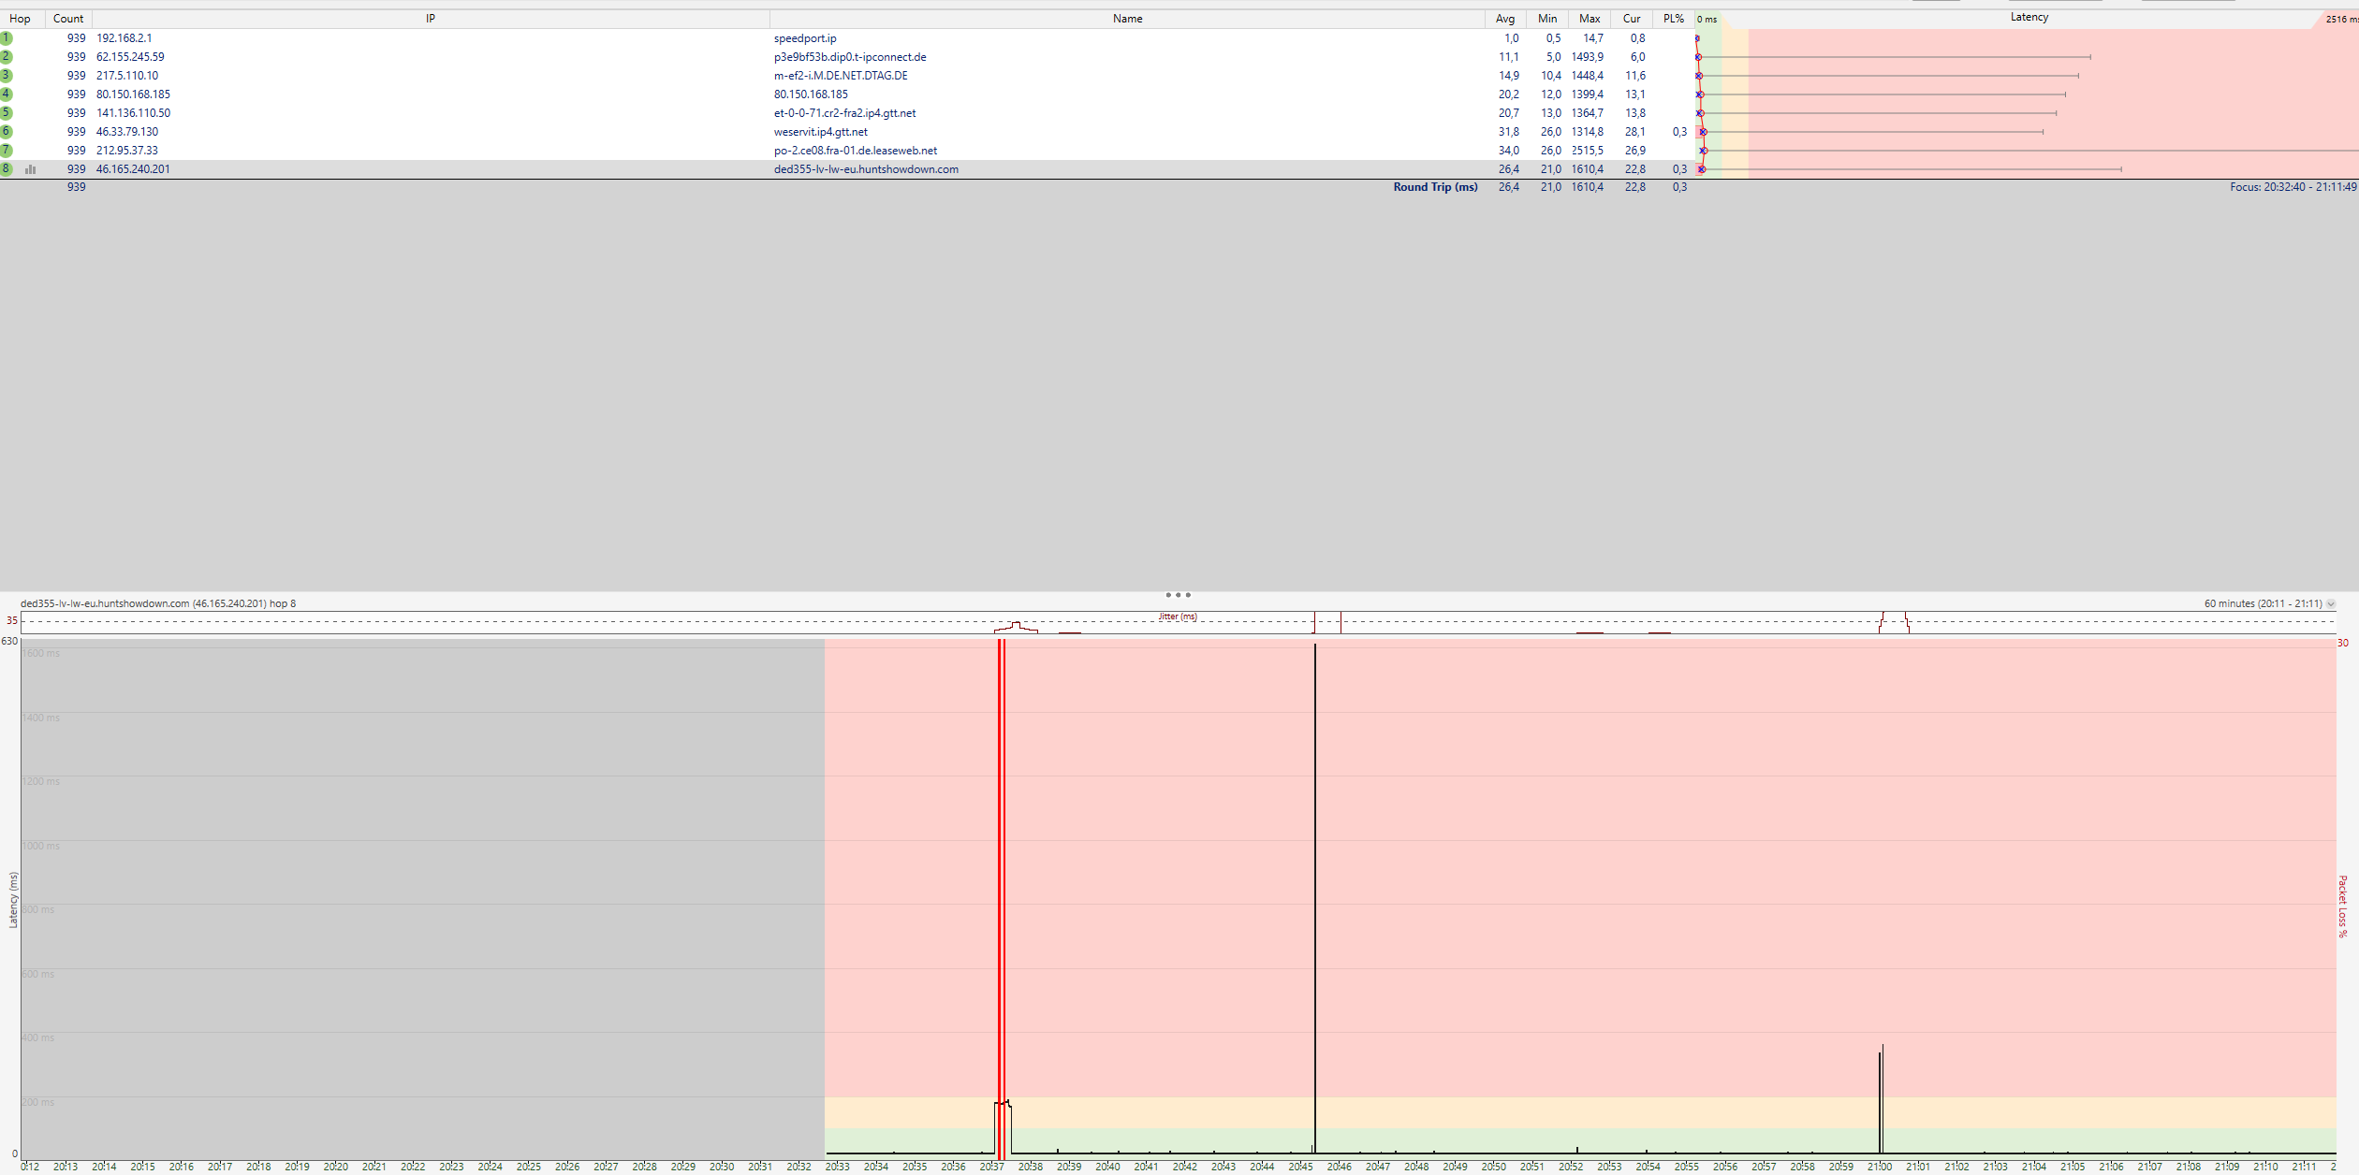Click the three-dot panel splitter handle
Viewport: 2359px width, 1175px height.
[1178, 595]
